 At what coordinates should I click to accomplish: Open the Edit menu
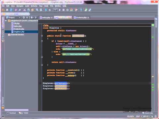click(8, 6)
